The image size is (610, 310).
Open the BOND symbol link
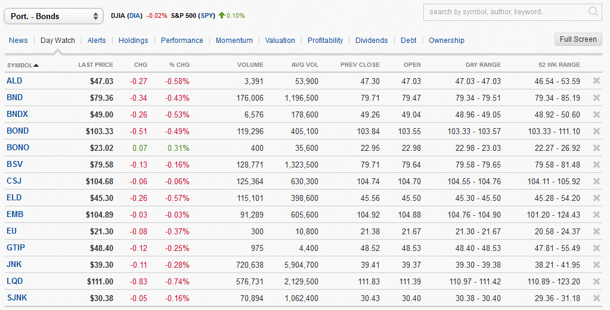[18, 131]
